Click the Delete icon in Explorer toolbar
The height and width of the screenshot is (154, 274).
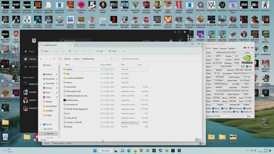pos(90,51)
